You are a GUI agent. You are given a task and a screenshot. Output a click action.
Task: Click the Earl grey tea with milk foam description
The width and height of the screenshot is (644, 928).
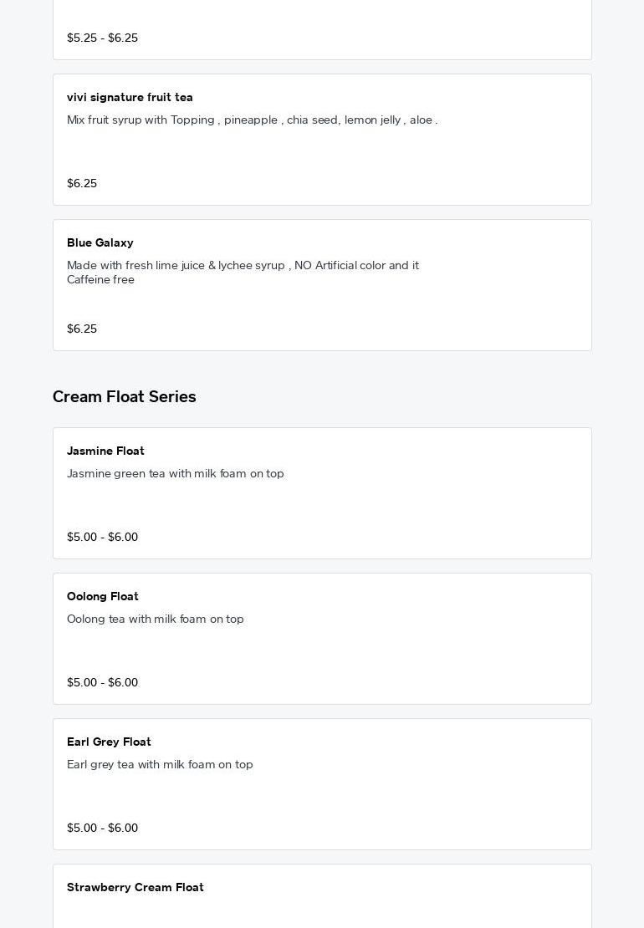160,765
